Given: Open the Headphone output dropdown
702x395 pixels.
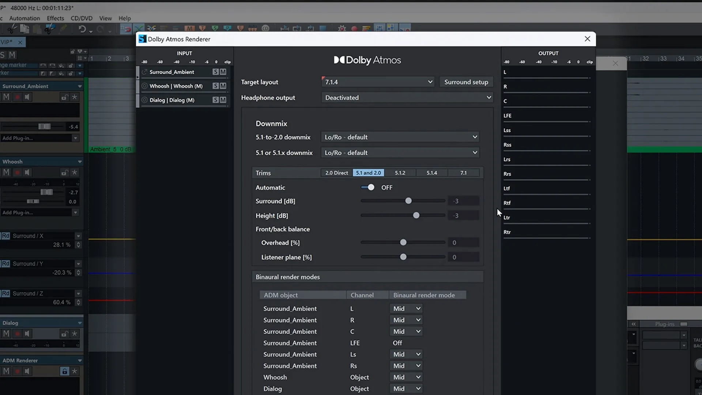Looking at the screenshot, I should click(407, 98).
